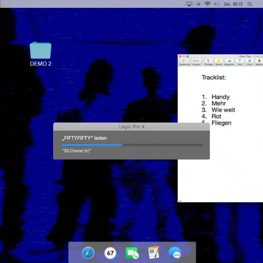Click the clock showing Do. 06:72
This screenshot has width=263, height=263.
pyautogui.click(x=234, y=4)
